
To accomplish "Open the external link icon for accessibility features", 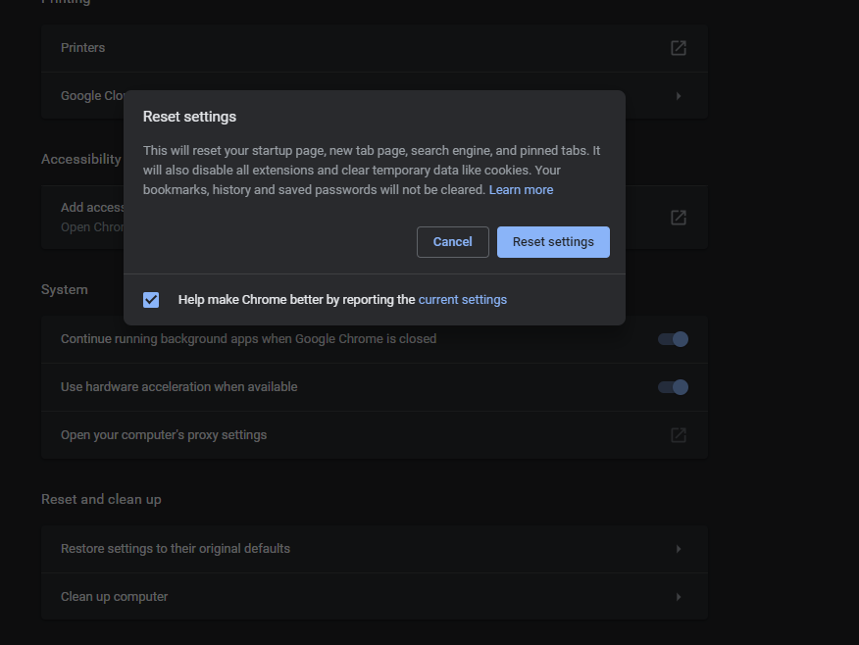I will [x=678, y=217].
